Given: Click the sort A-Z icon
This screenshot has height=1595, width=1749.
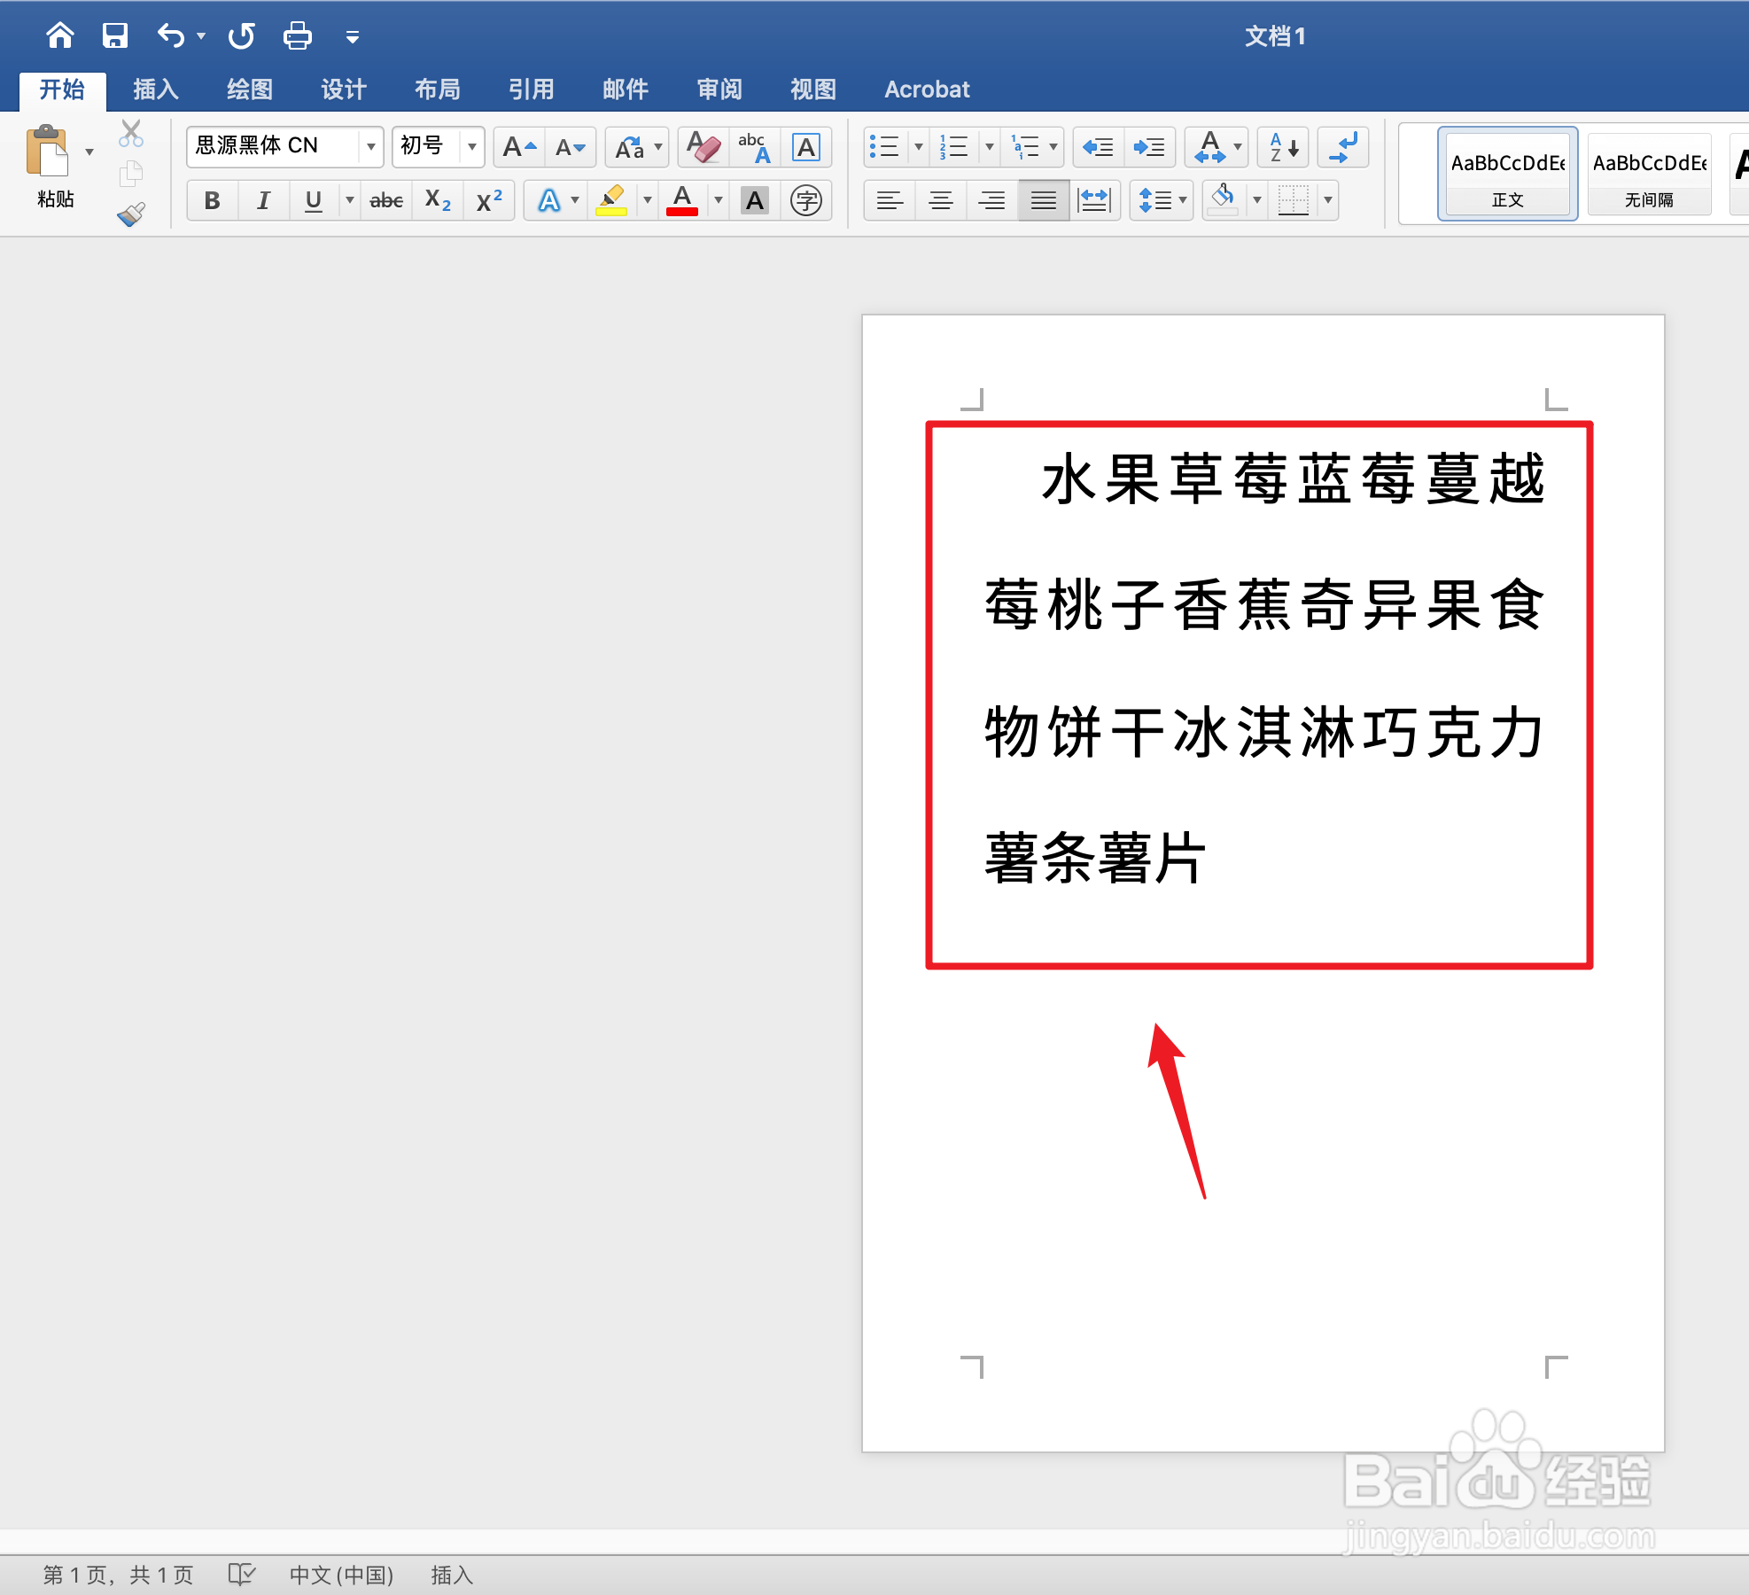Looking at the screenshot, I should pyautogui.click(x=1281, y=147).
